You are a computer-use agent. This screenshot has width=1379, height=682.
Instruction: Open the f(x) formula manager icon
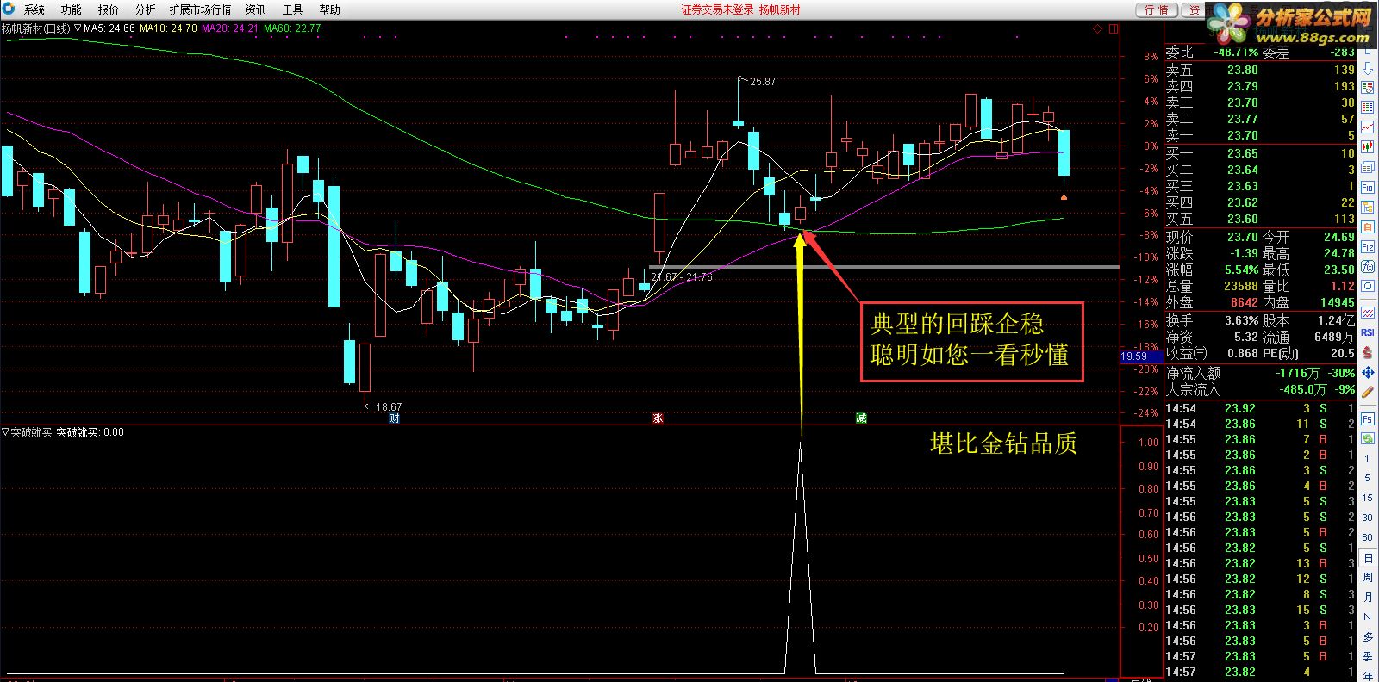1368,267
